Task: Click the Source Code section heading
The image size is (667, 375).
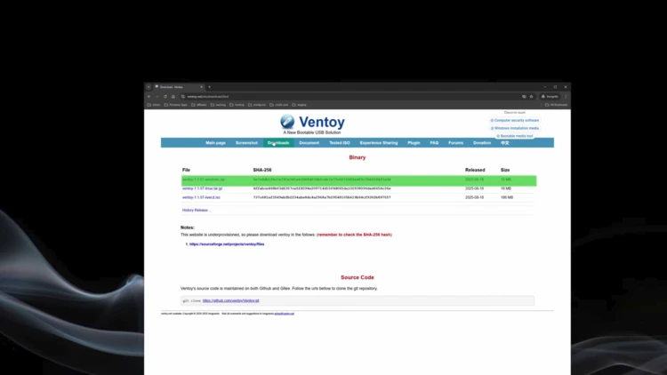Action: coord(358,277)
